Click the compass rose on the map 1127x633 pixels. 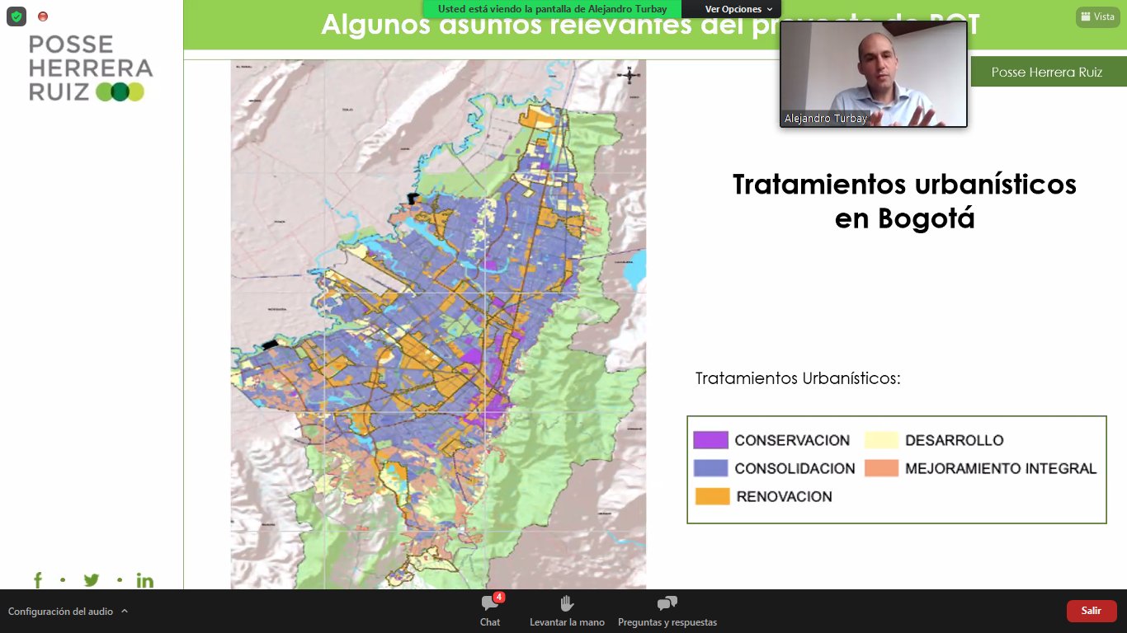pyautogui.click(x=629, y=76)
